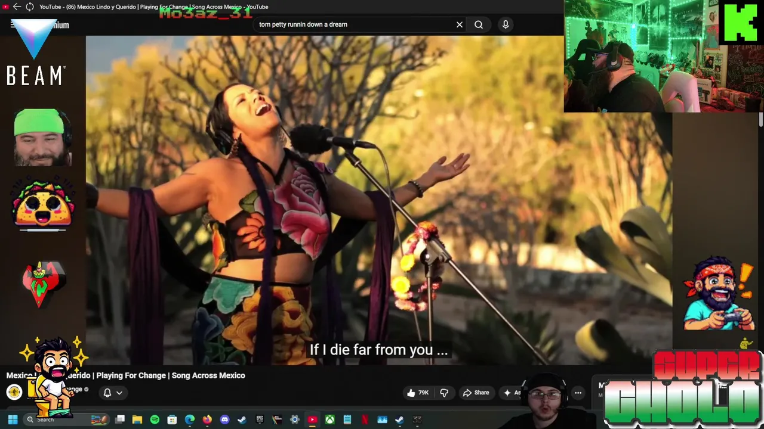Click the YouTube search magnifier button
Screen dimensions: 764x429
[x=479, y=24]
